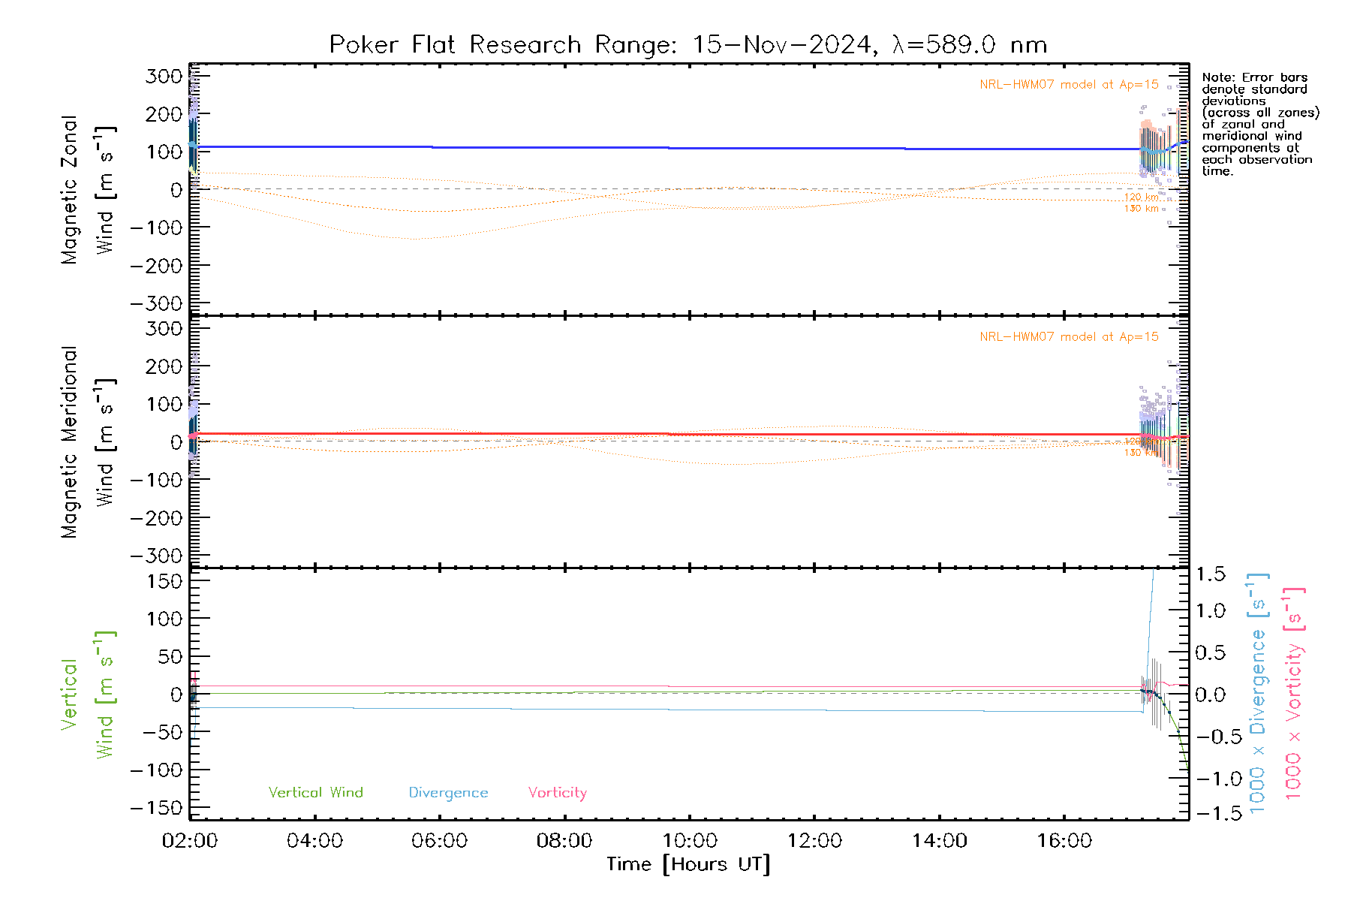Select the 08:00 time tick label

coord(564,841)
